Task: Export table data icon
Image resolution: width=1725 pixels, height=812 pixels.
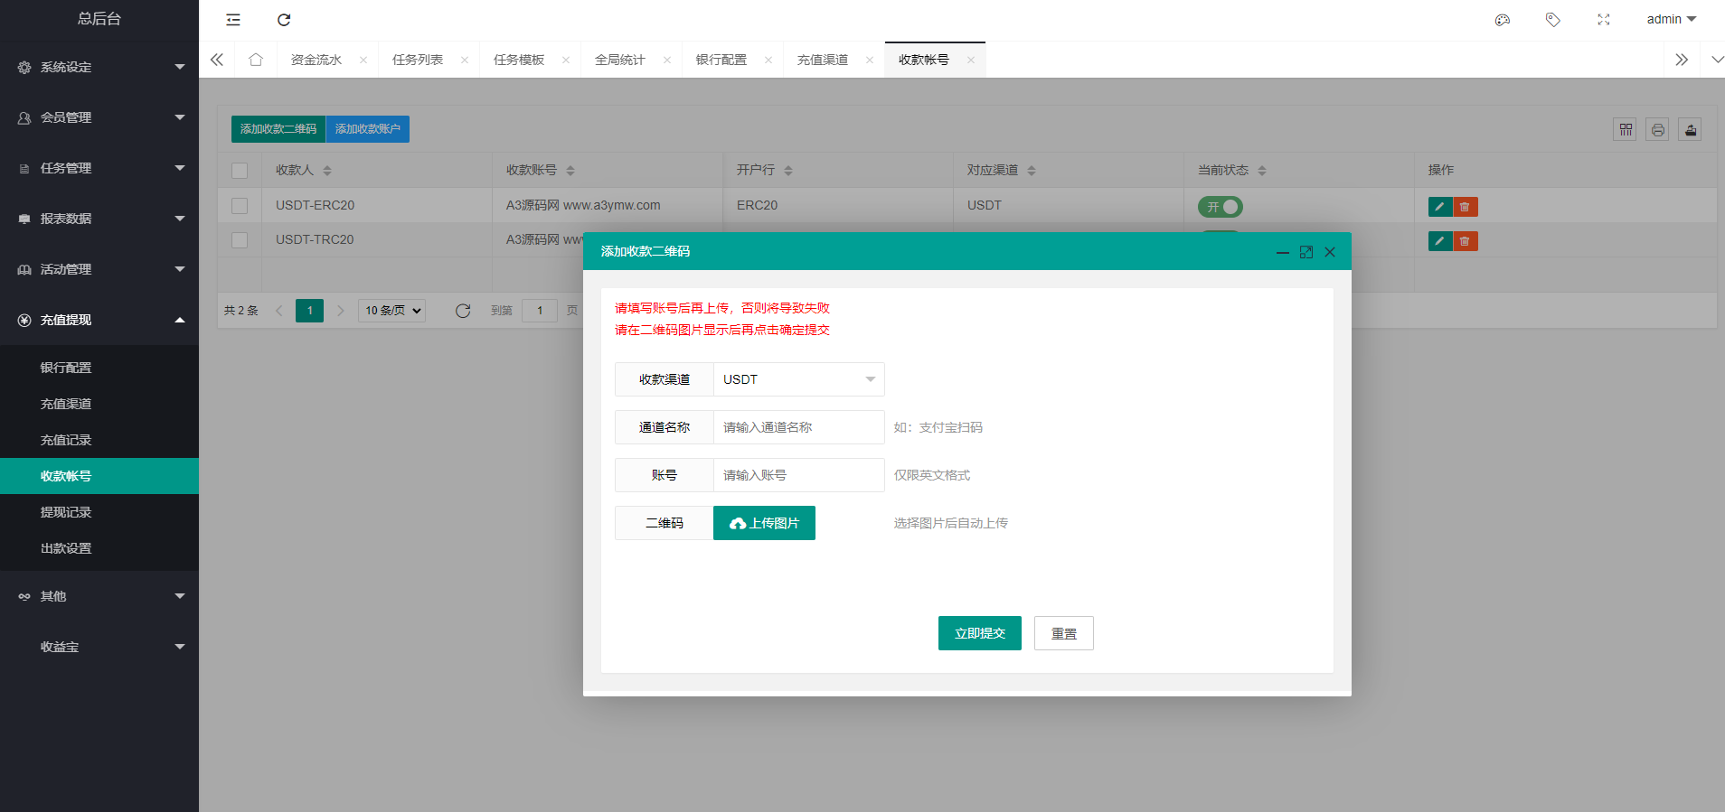Action: (1691, 129)
